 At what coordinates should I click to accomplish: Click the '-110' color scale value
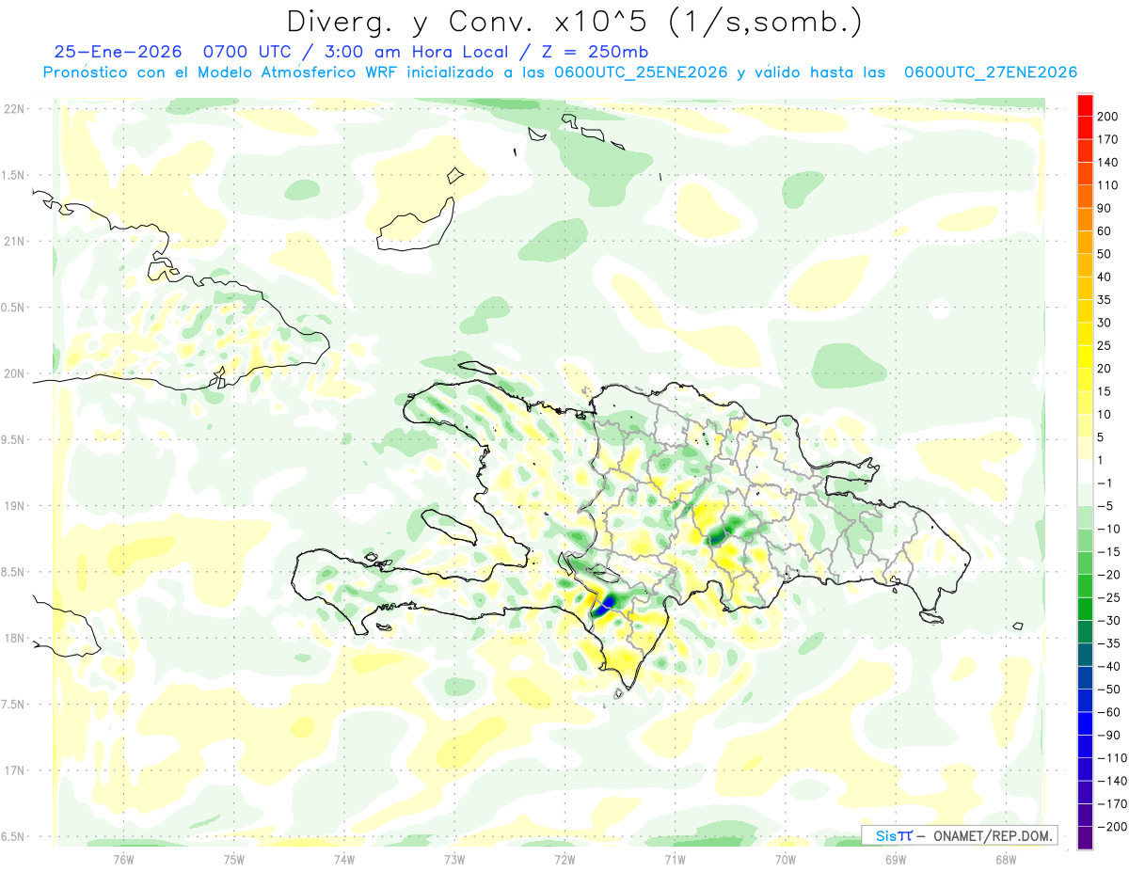[x=1113, y=757]
